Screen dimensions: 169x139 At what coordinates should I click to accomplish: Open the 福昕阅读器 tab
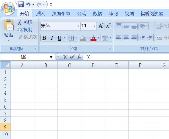click(152, 14)
